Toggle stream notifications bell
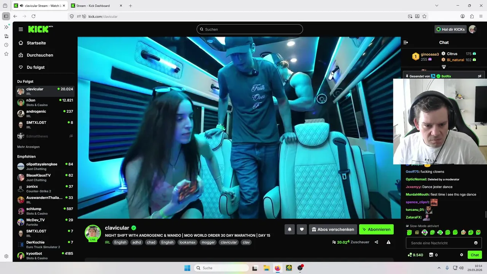Viewport: 487px width, 274px height. [x=290, y=229]
